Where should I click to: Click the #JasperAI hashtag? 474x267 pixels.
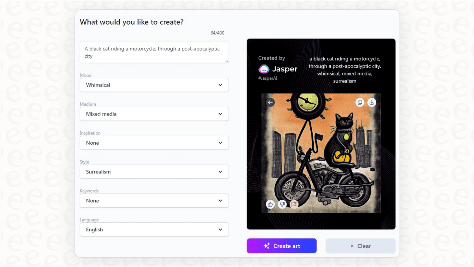click(x=268, y=78)
